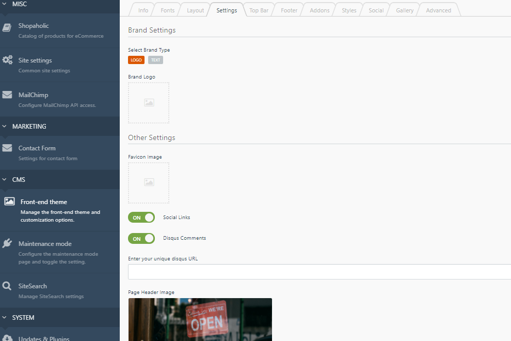
Task: Open the Top Bar tab
Action: tap(259, 10)
